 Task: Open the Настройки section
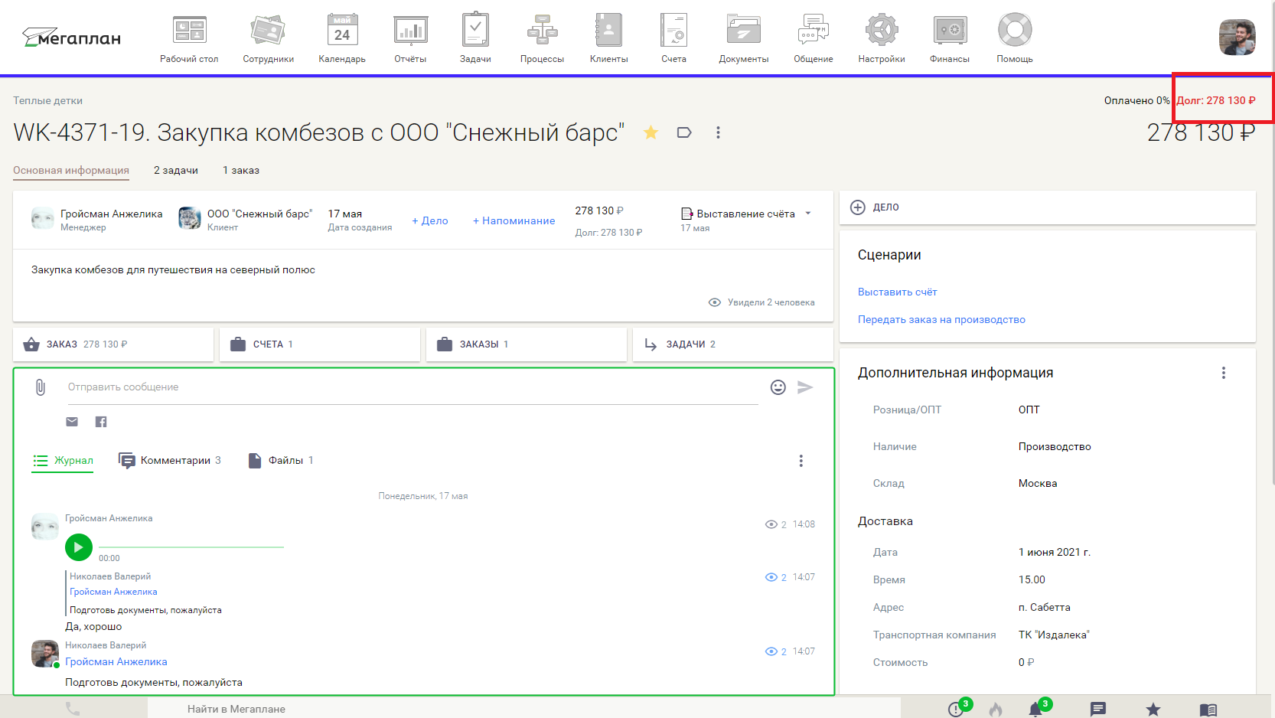coord(882,38)
